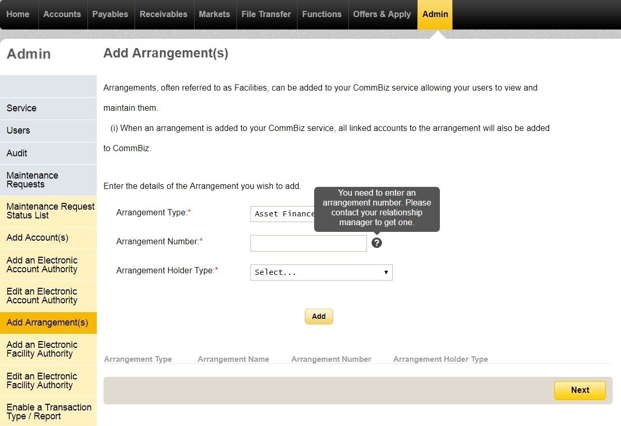Open Maintenance Requests sidebar section
The width and height of the screenshot is (621, 426).
48,180
